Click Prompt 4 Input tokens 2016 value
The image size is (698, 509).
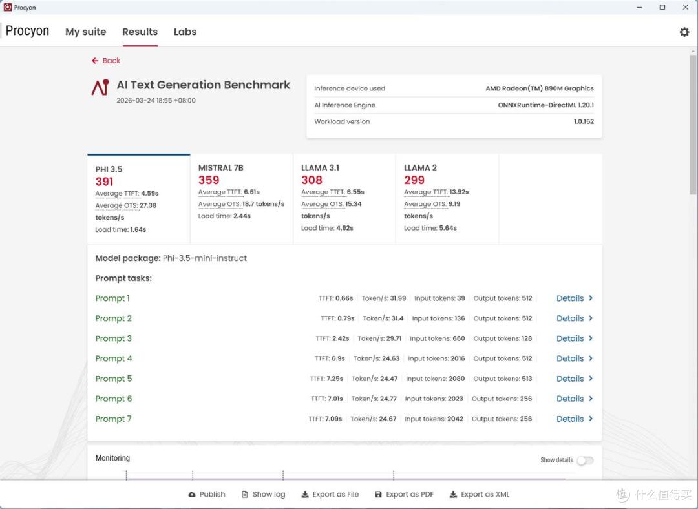[457, 358]
